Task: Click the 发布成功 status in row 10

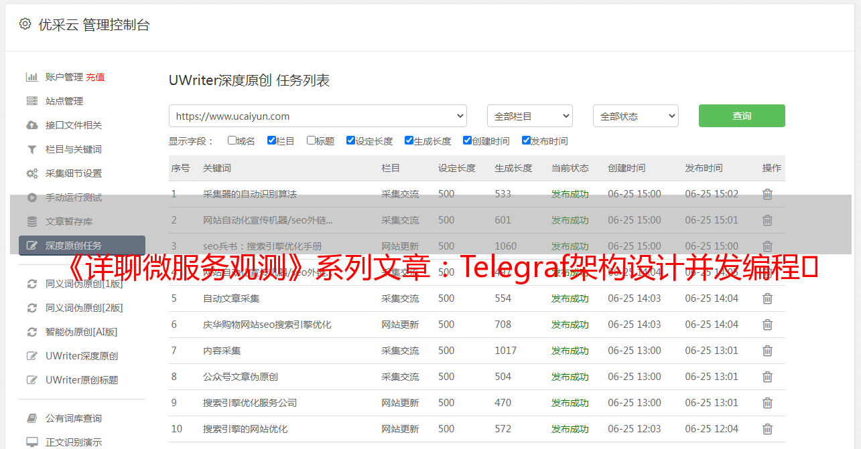Action: point(570,429)
